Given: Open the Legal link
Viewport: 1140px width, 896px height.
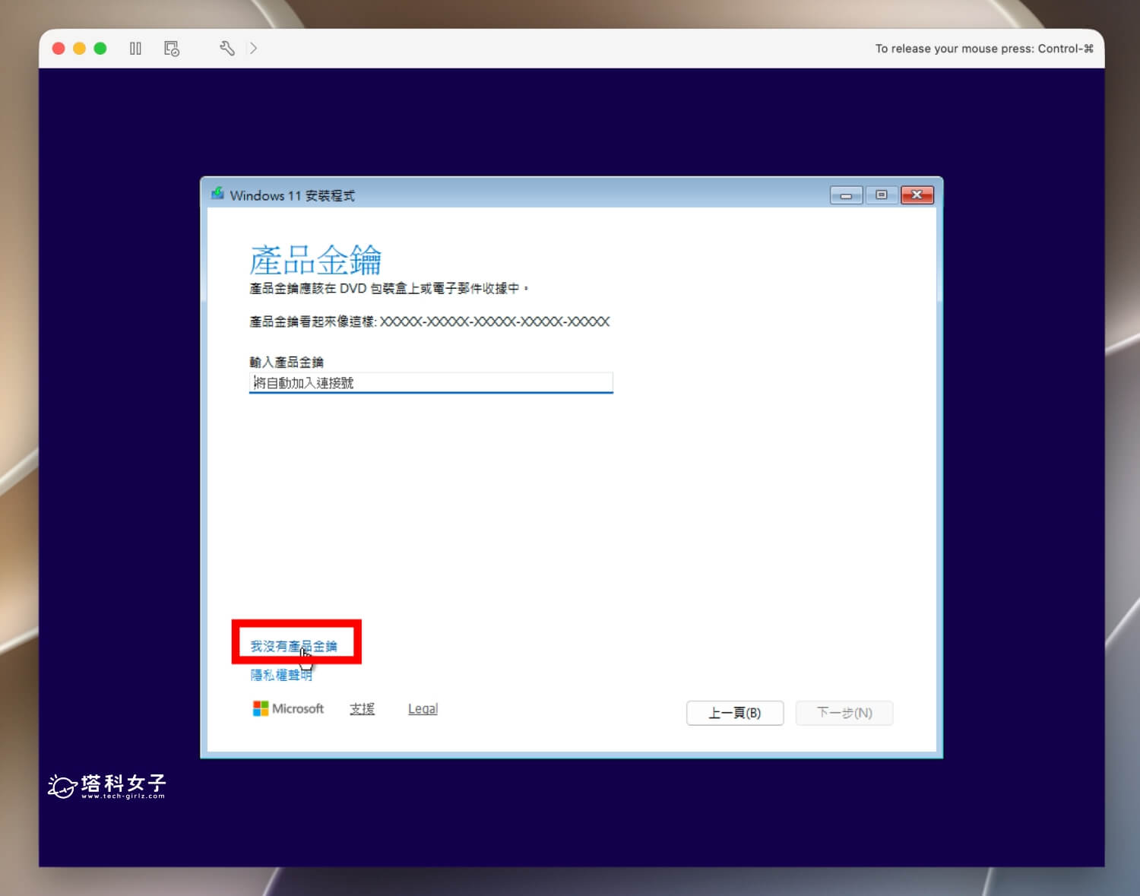Looking at the screenshot, I should 423,709.
